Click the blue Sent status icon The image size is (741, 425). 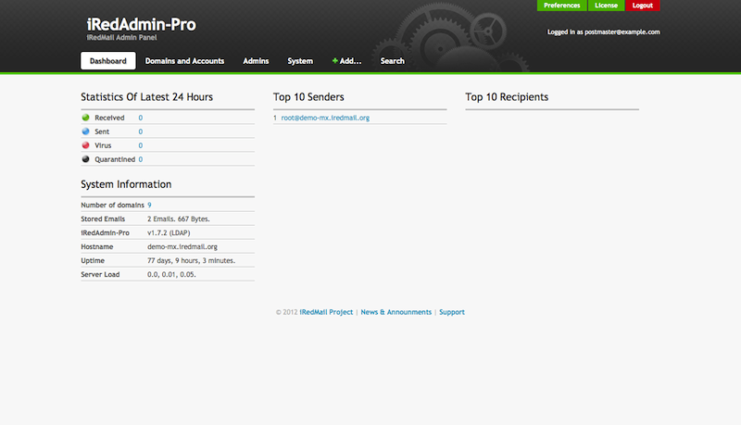[85, 131]
